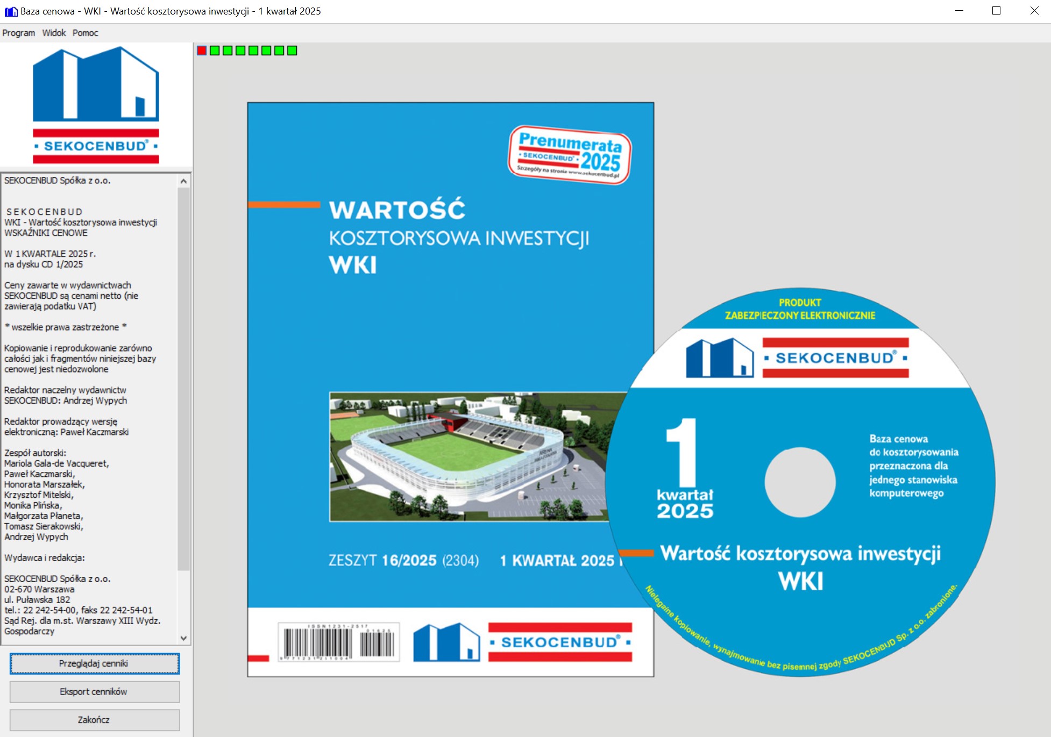Click the Prenumerata 2025 badge
The height and width of the screenshot is (737, 1051).
[570, 155]
